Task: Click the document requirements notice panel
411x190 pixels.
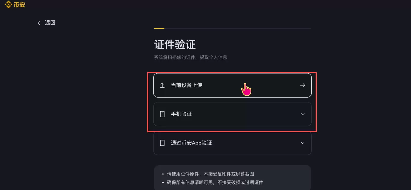Action: [232, 178]
